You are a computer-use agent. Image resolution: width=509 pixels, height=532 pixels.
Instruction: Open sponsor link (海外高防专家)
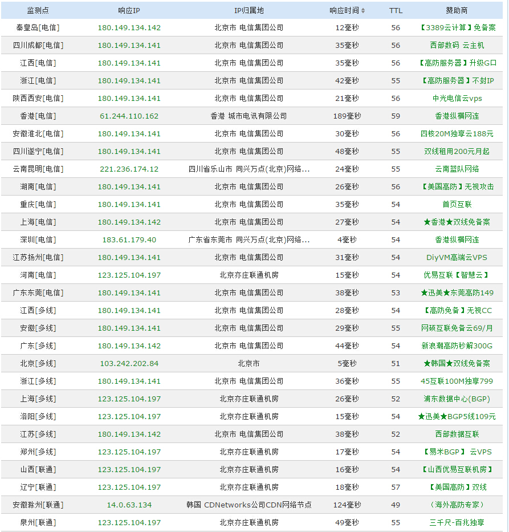tap(457, 505)
